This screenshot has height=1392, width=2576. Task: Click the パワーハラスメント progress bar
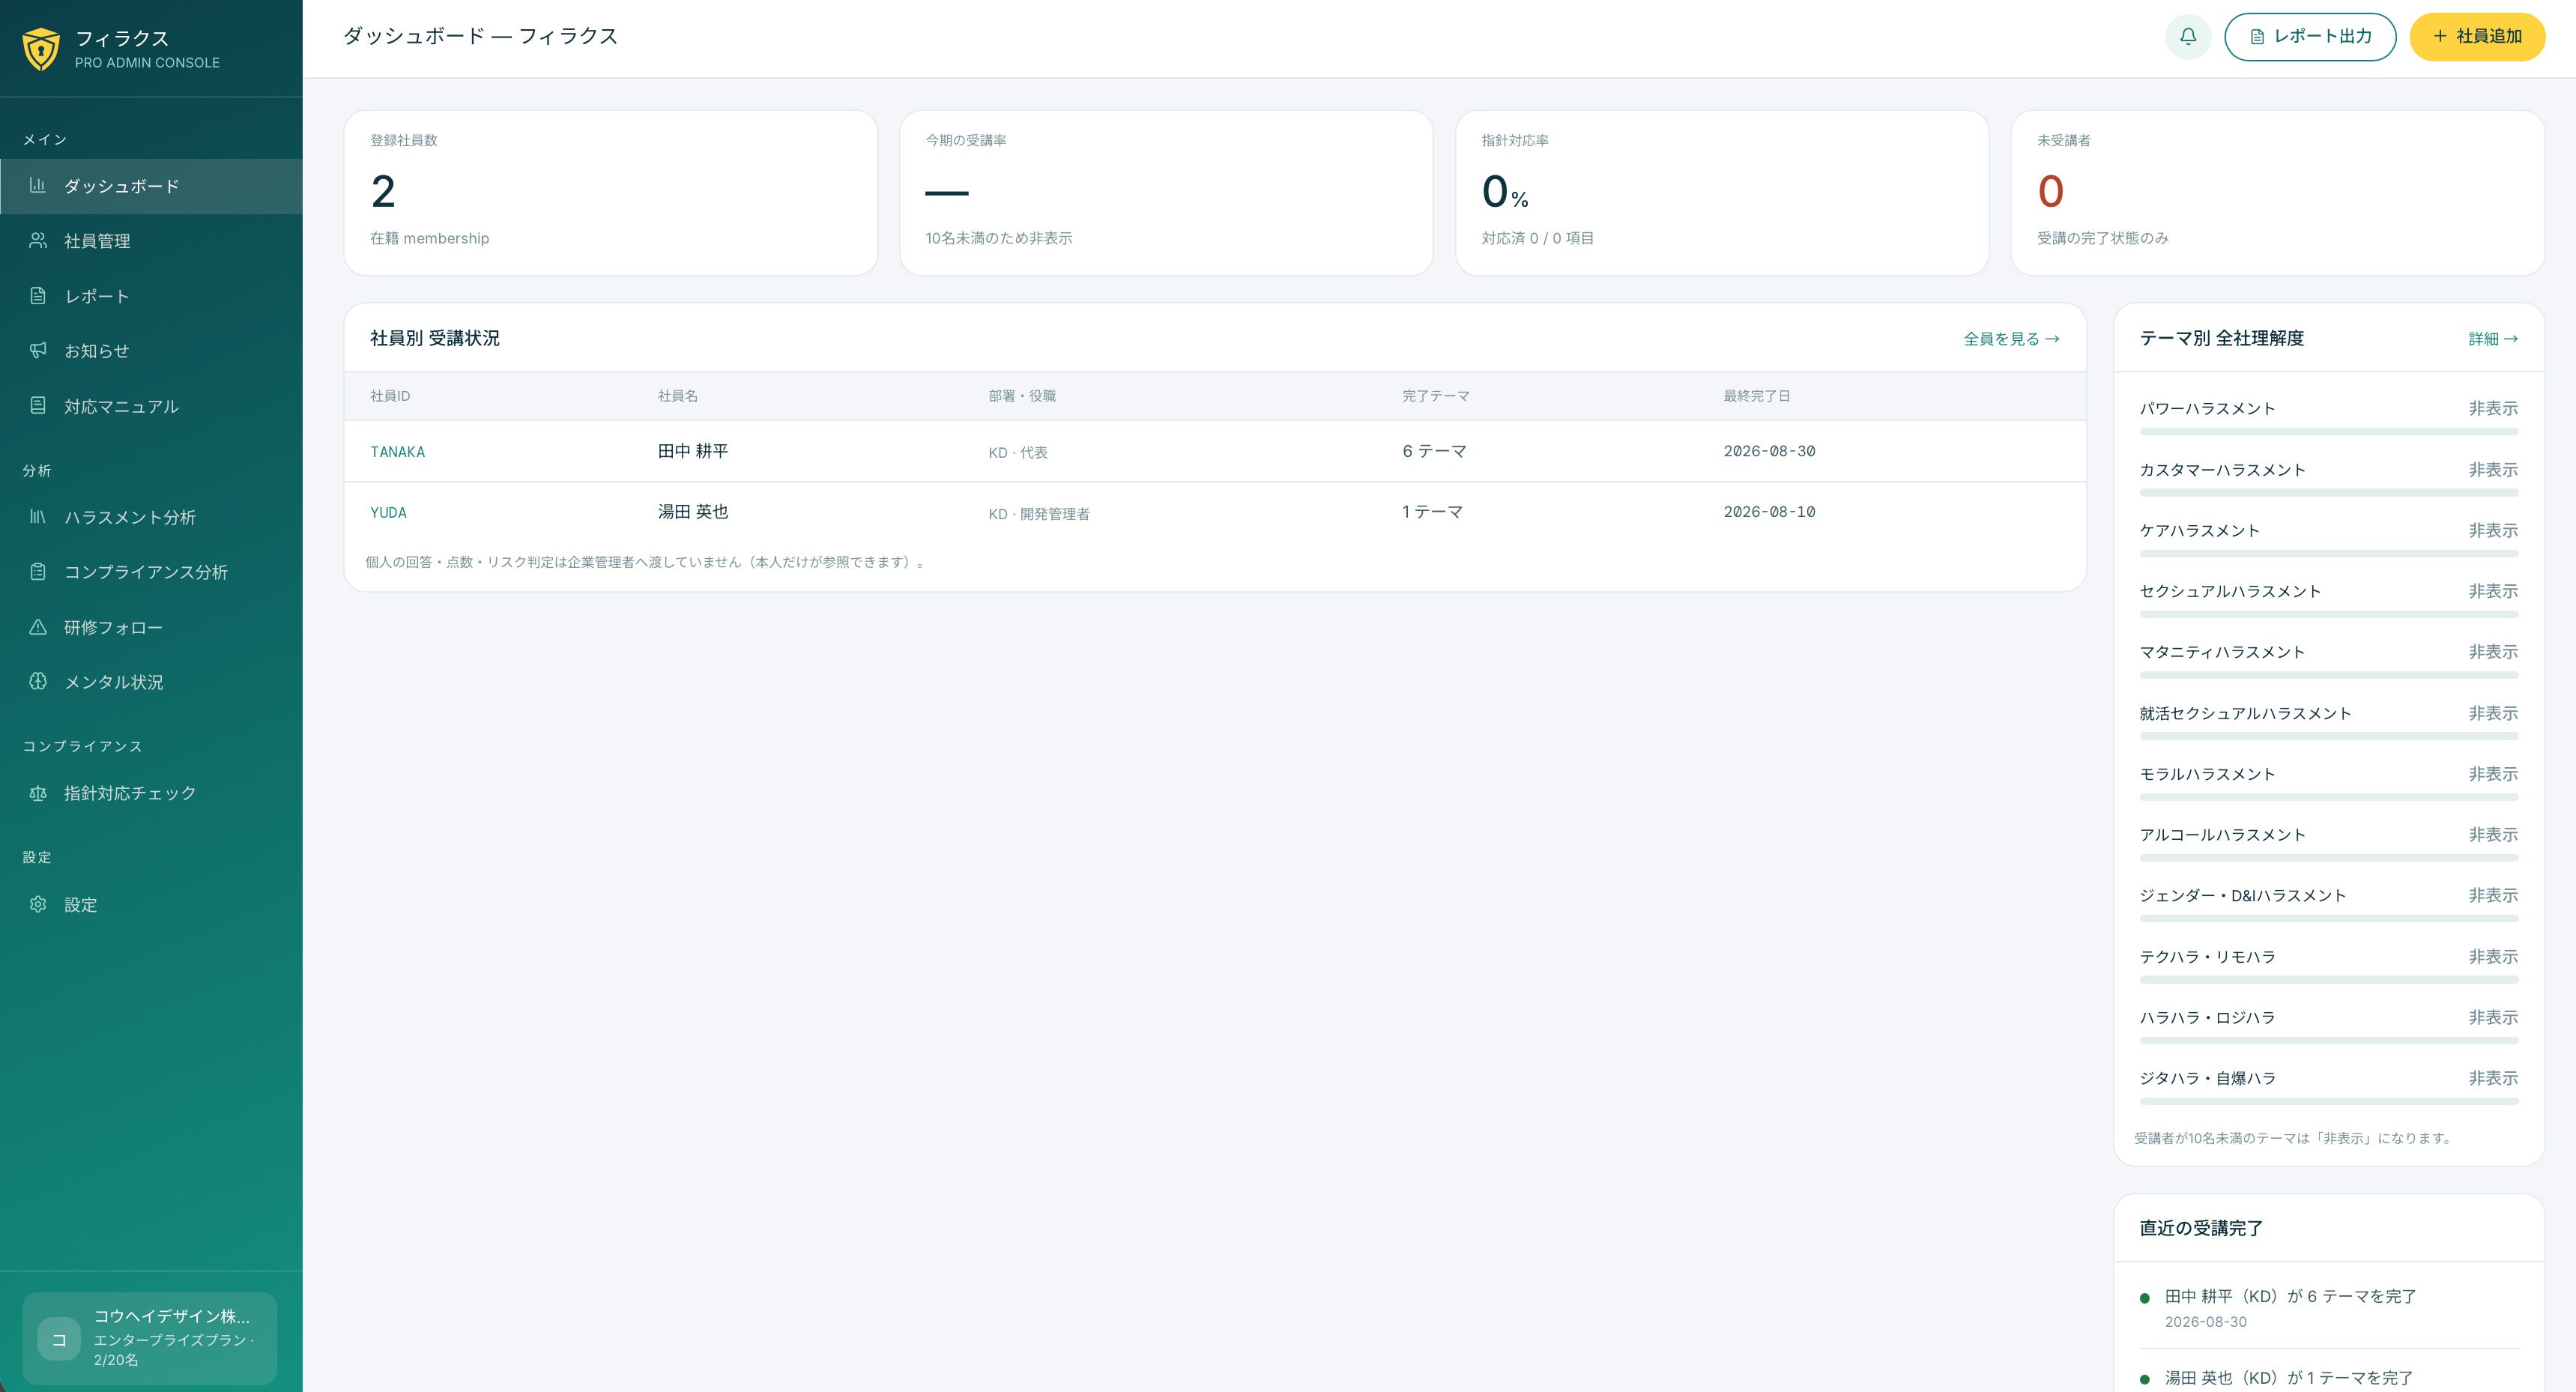[x=2328, y=432]
